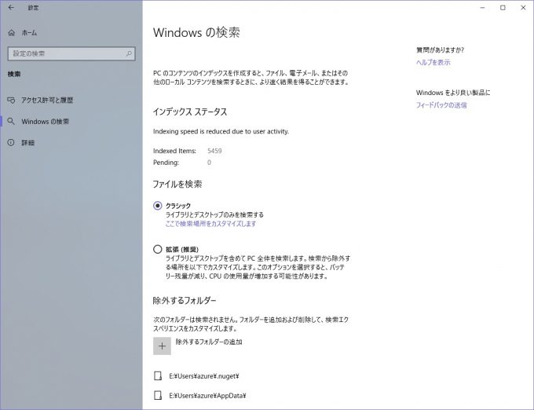Screen dimensions: 534x410
Task: Click the Windows をより良い製品に text
Action: tap(453, 93)
